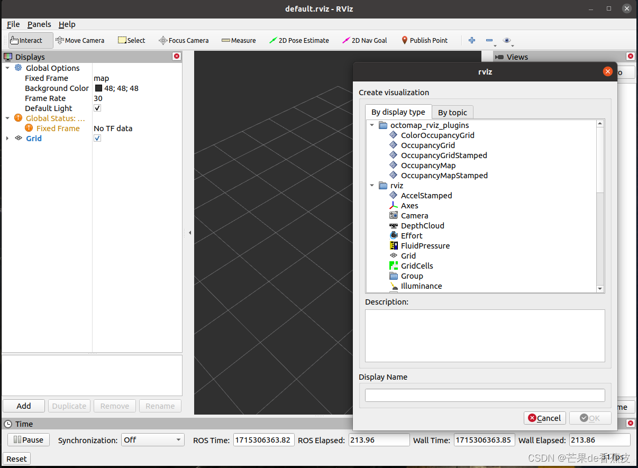Open the Synchronization dropdown

coord(152,439)
